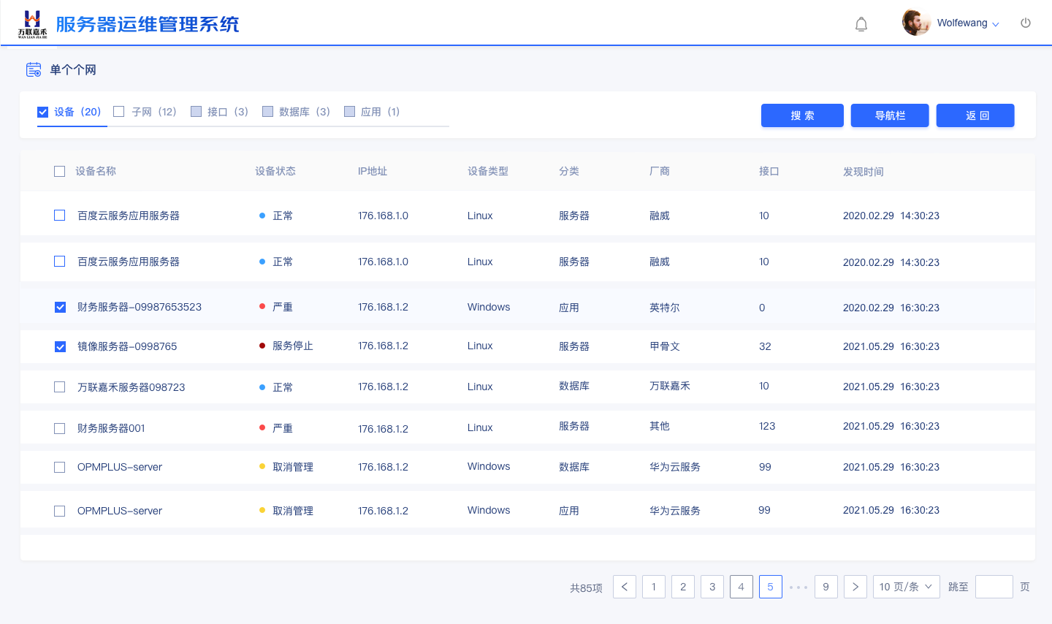The image size is (1052, 624).
Task: Uncheck the 镜像服务器-0998765 row checkbox
Action: [x=60, y=346]
